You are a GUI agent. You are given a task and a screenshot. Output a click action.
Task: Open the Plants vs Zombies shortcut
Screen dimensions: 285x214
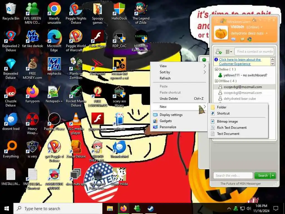(x=76, y=68)
